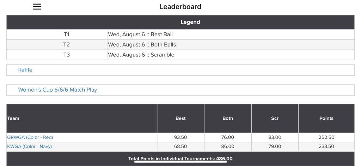Click GRWGA's 252.50 points total
Viewport: 361px width, 166px height.
click(x=326, y=137)
